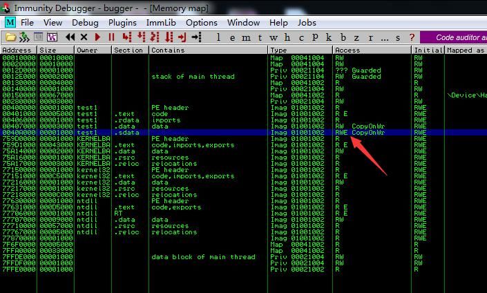The width and height of the screenshot is (487, 293).
Task: Open help with the red question mark
Action: click(412, 37)
